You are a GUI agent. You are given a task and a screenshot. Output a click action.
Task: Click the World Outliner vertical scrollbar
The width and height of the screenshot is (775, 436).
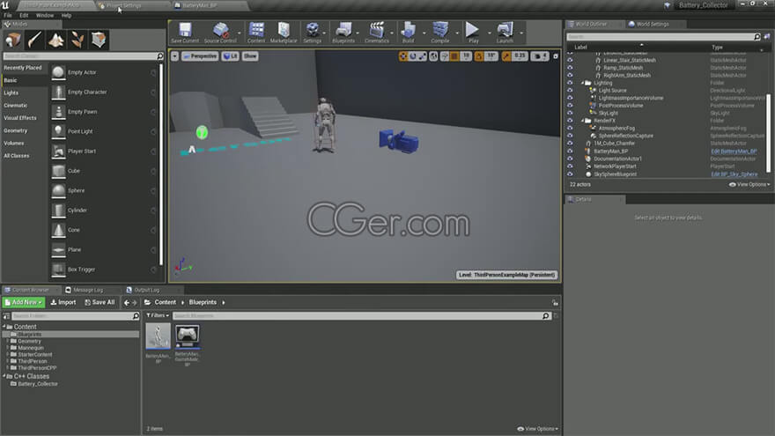tap(768, 134)
